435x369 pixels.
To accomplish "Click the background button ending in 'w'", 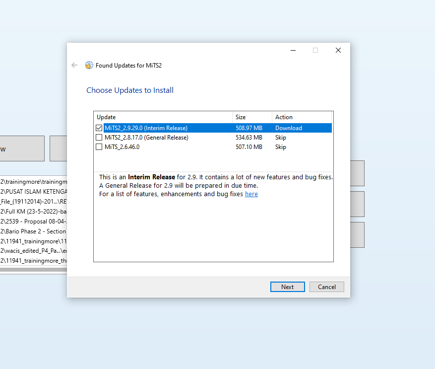I will point(22,148).
